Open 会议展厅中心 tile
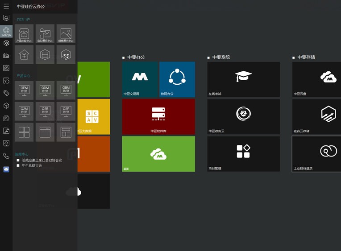The height and width of the screenshot is (251, 341). pyautogui.click(x=45, y=34)
